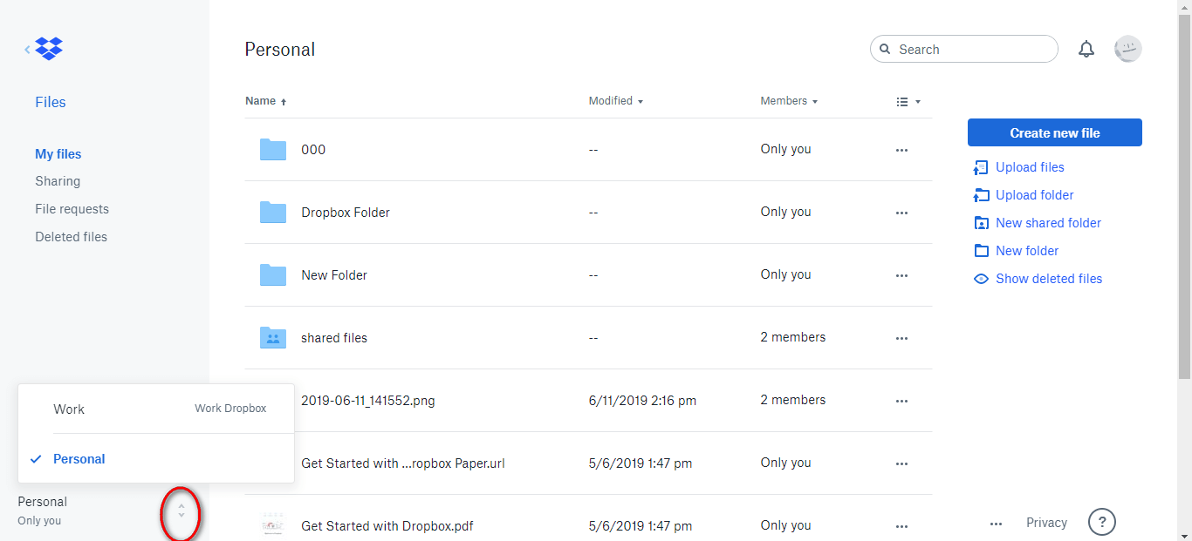Open the shared files folder icon
This screenshot has width=1192, height=541.
[273, 338]
